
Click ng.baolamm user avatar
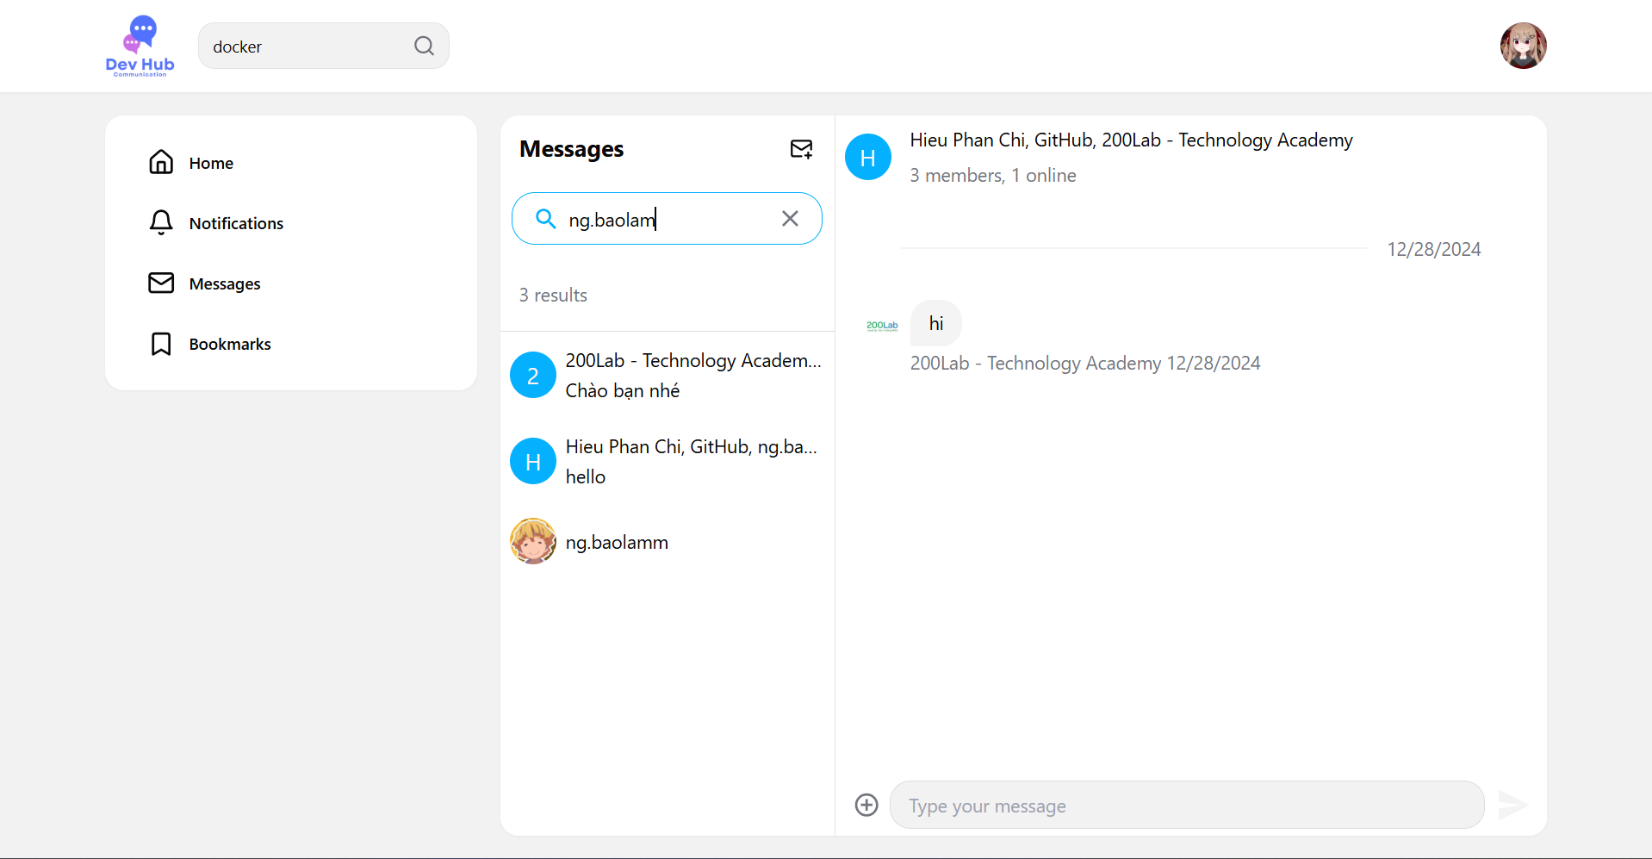coord(533,541)
